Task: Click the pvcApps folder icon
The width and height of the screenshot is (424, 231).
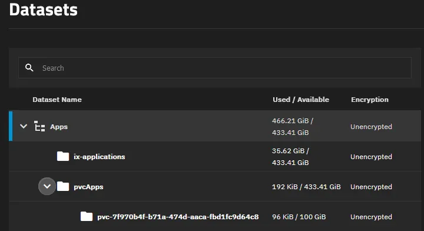Action: point(63,186)
